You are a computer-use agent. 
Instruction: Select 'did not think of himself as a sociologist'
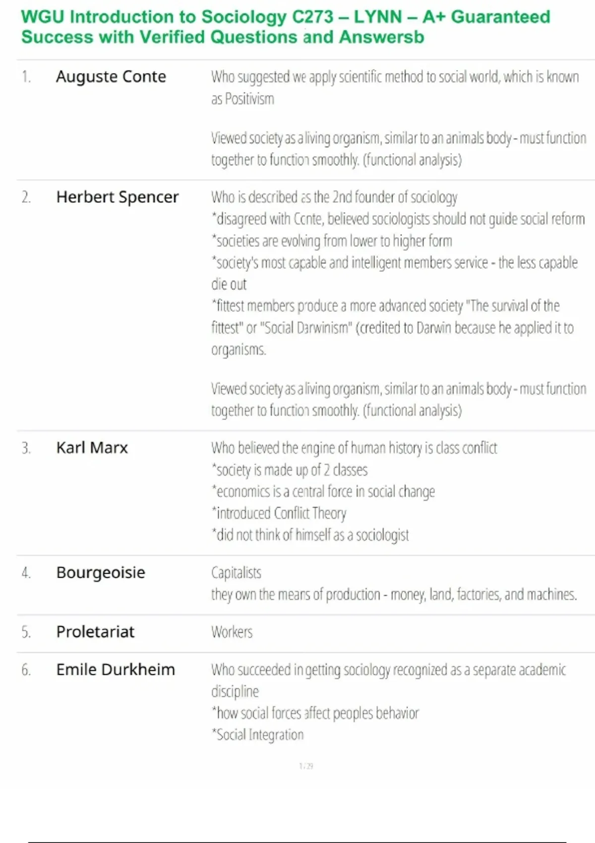310,535
